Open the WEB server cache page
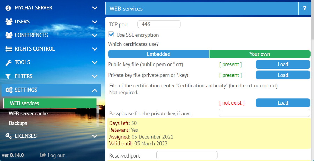This screenshot has width=314, height=161. pos(28,113)
